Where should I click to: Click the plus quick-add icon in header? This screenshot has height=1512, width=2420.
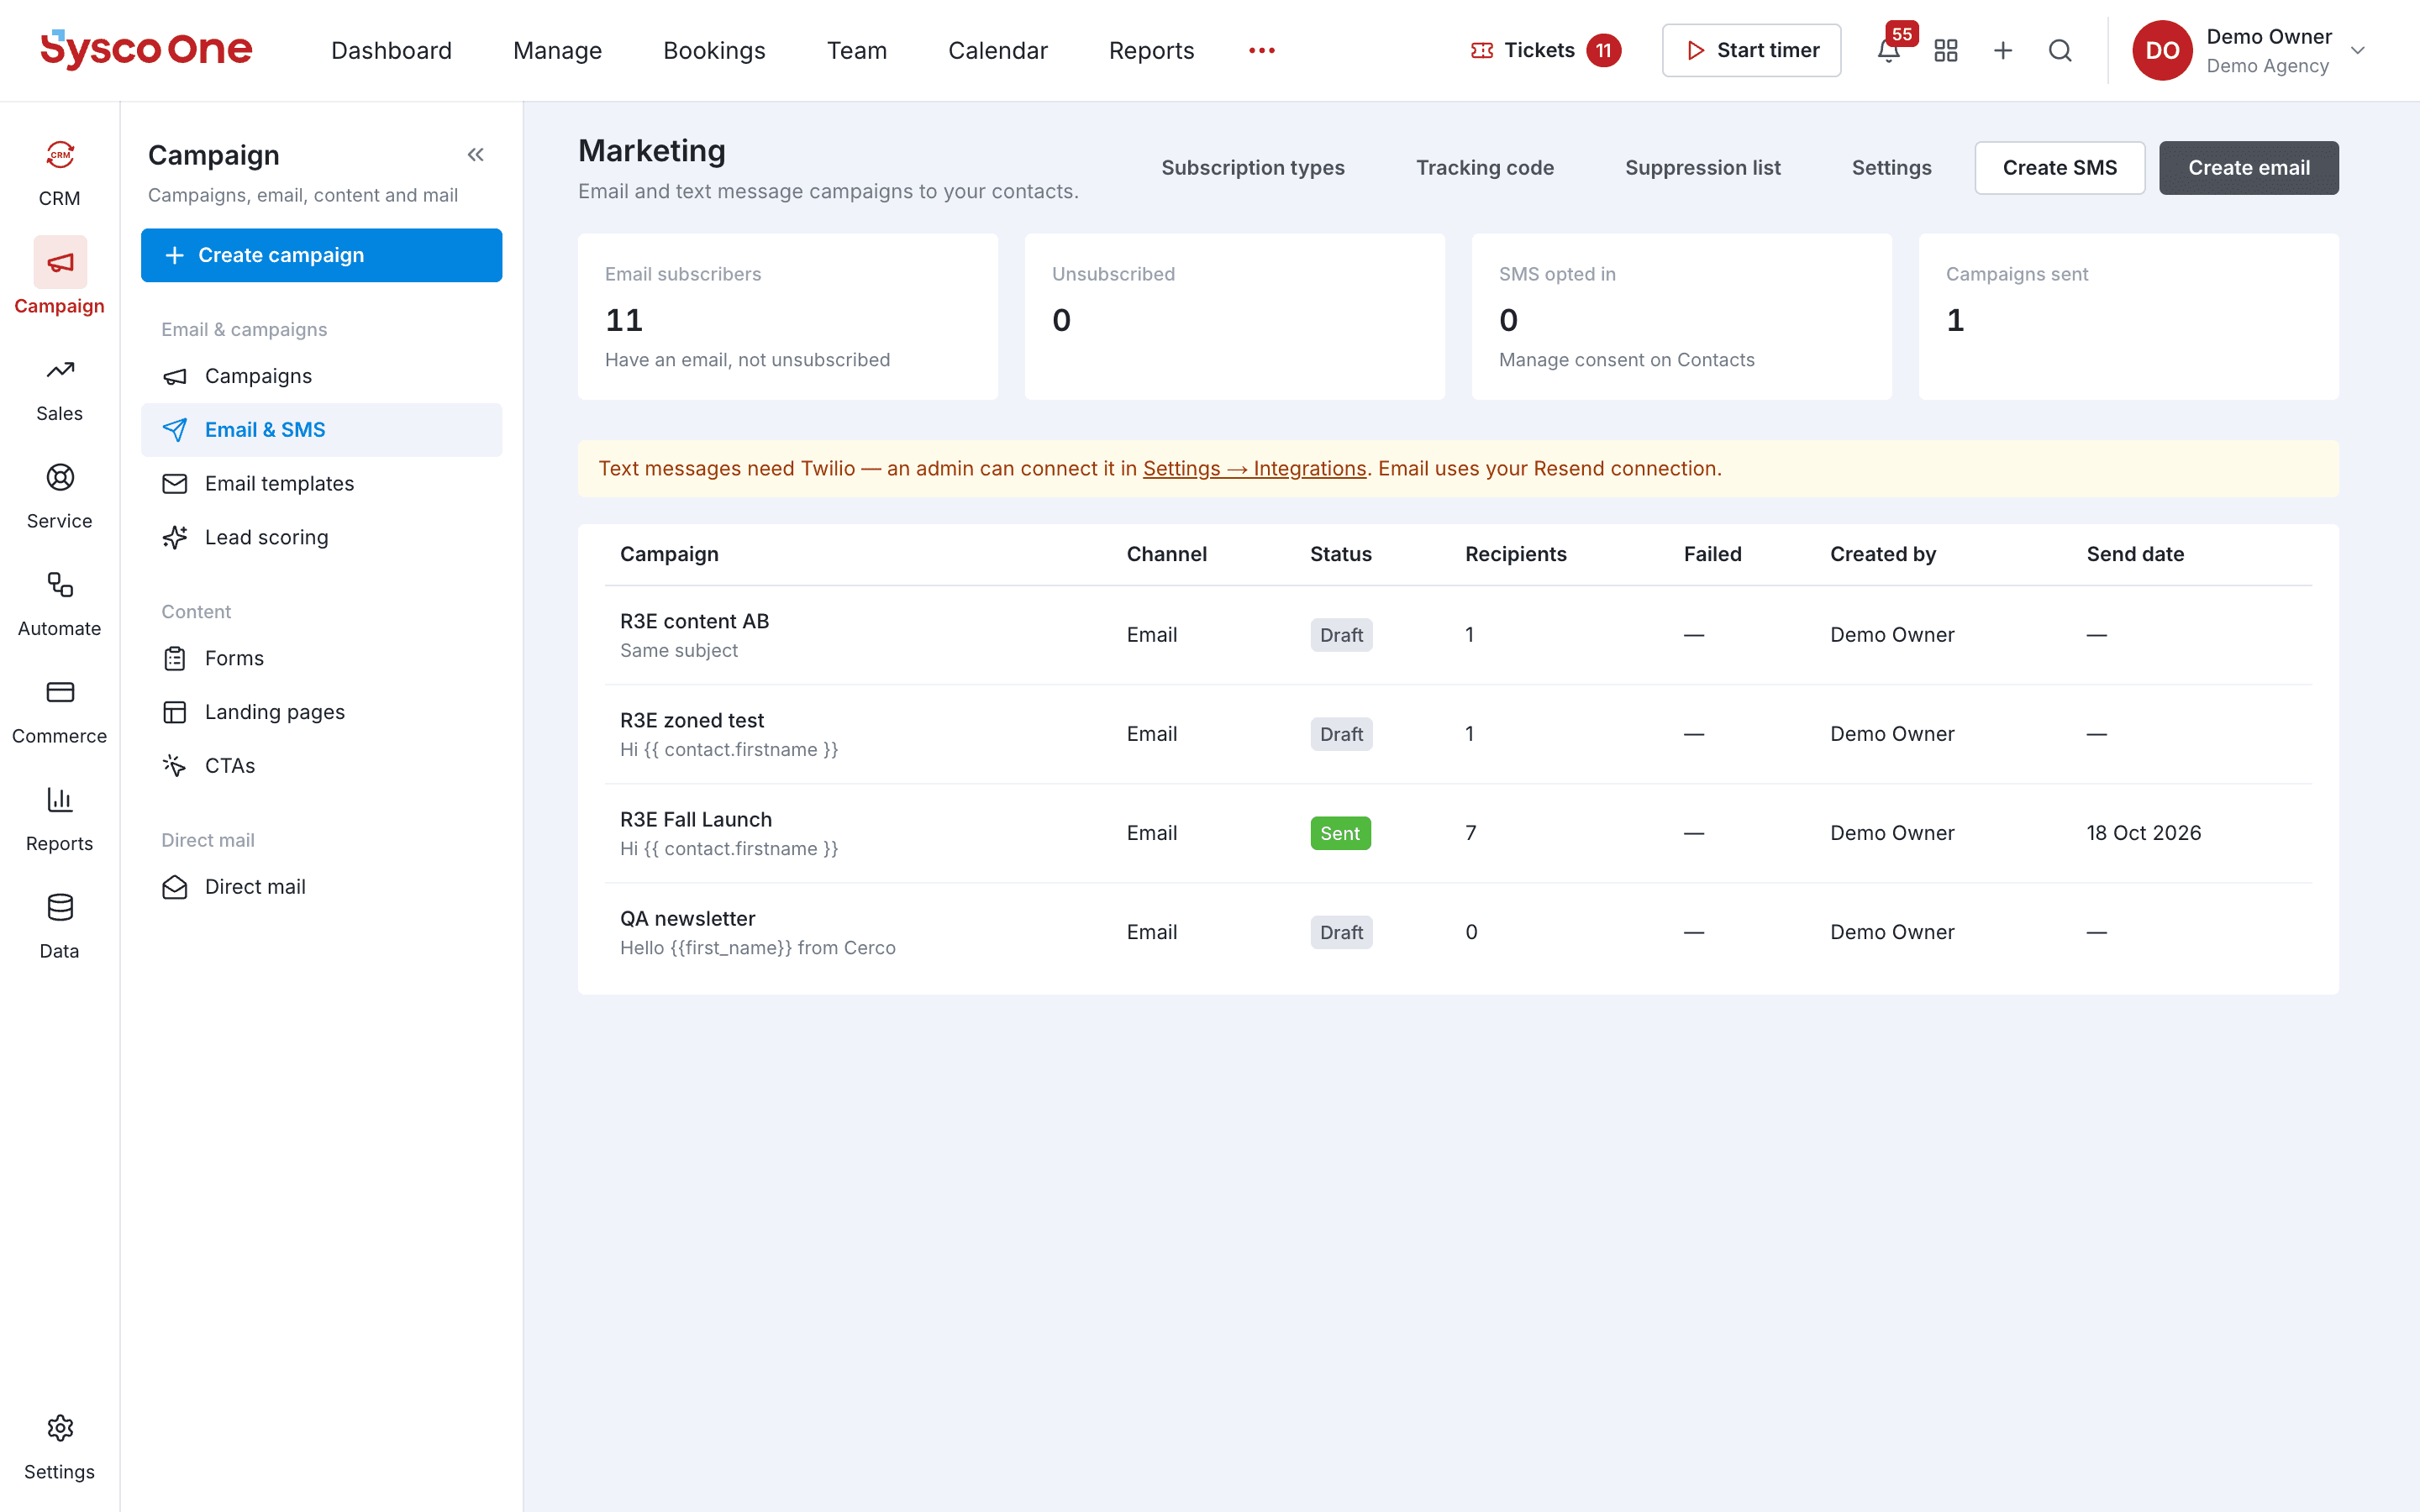tap(2003, 50)
